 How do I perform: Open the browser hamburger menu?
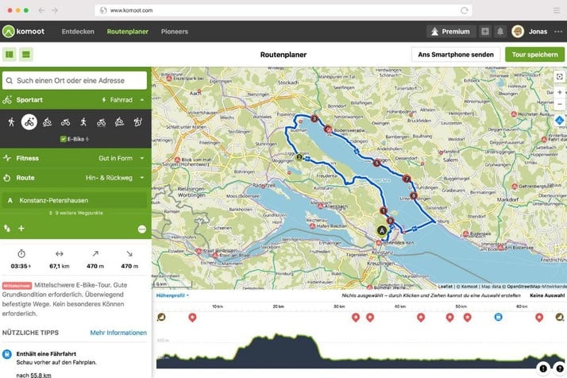pos(557,10)
